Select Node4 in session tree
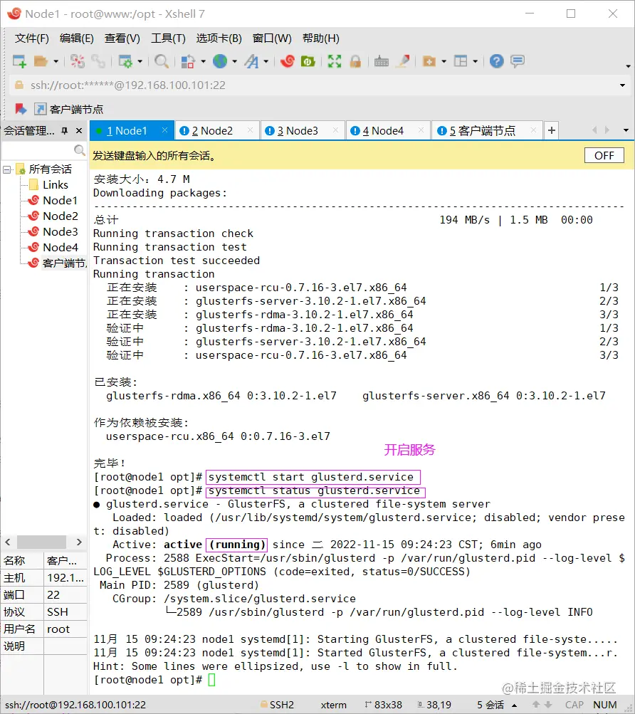 (60, 248)
